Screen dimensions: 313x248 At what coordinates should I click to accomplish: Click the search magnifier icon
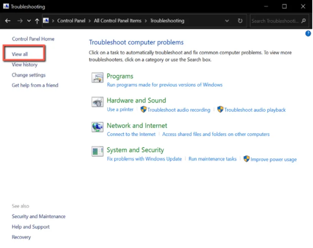(303, 21)
